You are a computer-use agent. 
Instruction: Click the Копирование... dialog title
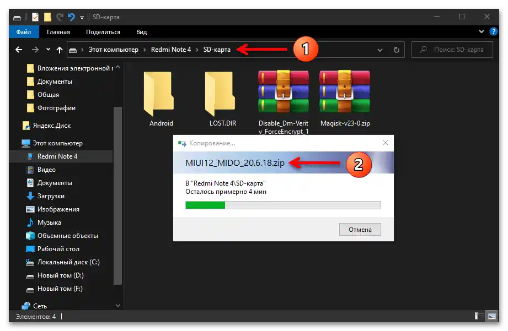coord(212,143)
